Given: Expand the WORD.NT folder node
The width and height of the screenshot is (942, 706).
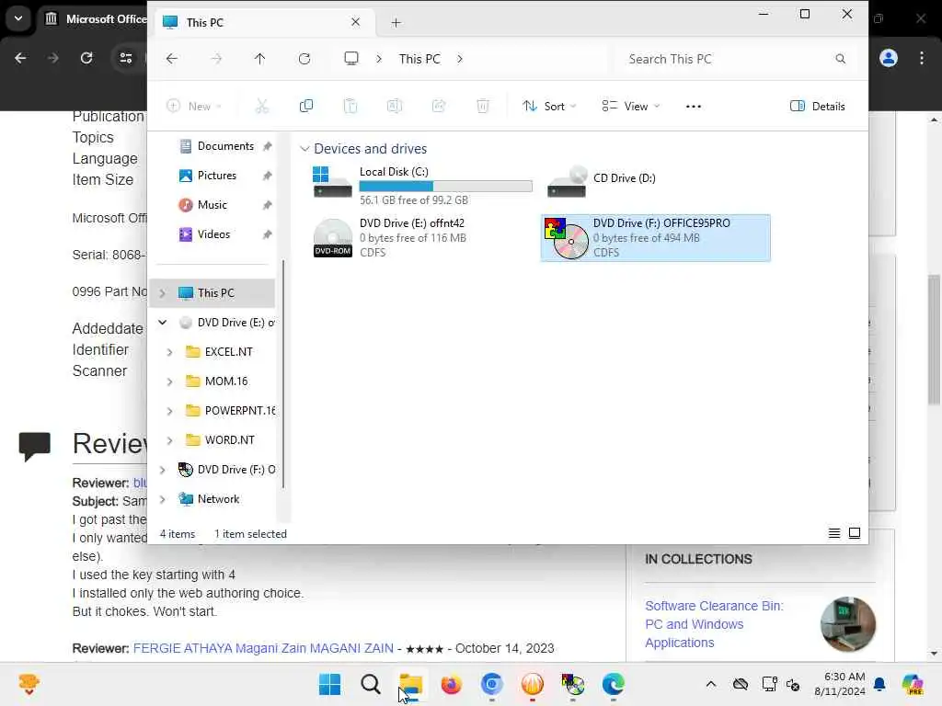Looking at the screenshot, I should pyautogui.click(x=169, y=440).
